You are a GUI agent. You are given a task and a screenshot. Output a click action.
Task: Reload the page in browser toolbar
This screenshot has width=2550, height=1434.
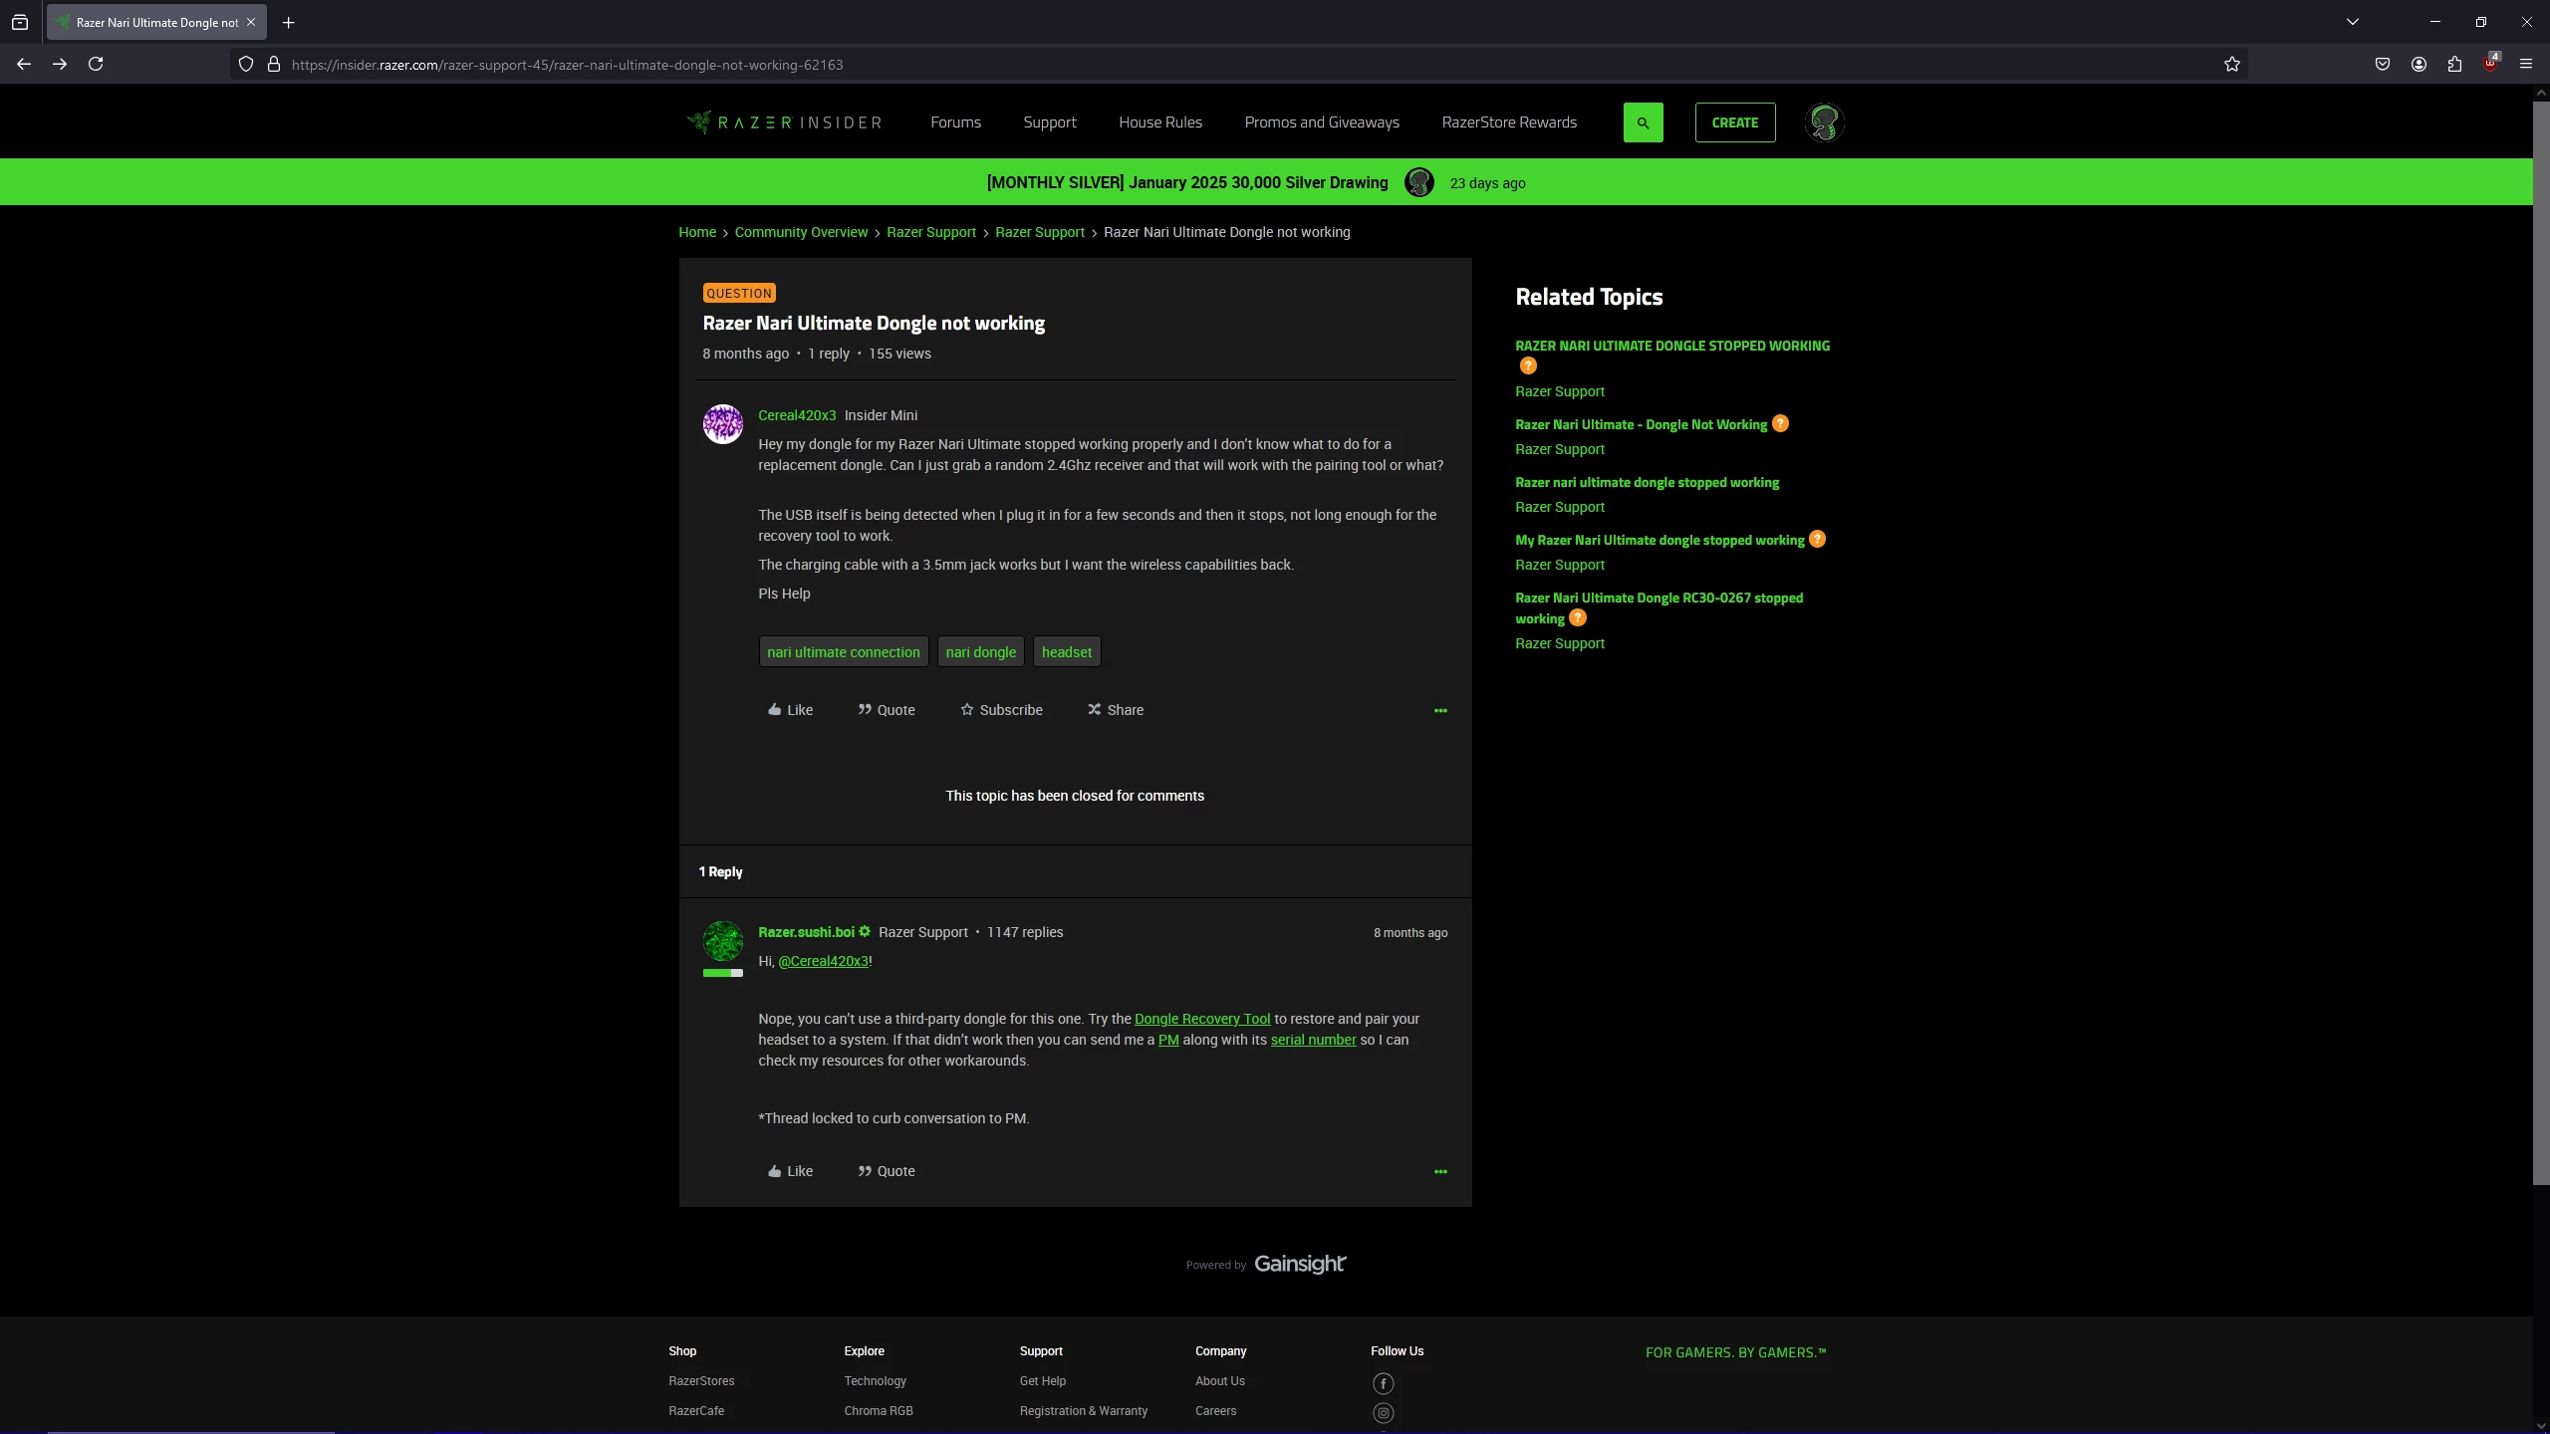96,65
